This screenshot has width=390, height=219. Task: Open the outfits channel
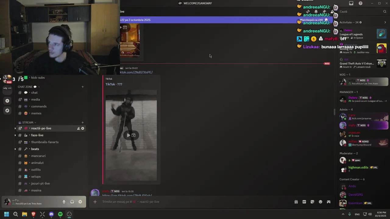(51, 170)
